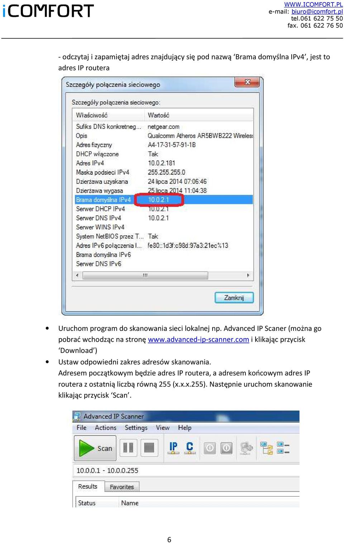Select the 'Adres IPv6 połączenia l...' row
Screen dimensions: 344x543
click(163, 245)
